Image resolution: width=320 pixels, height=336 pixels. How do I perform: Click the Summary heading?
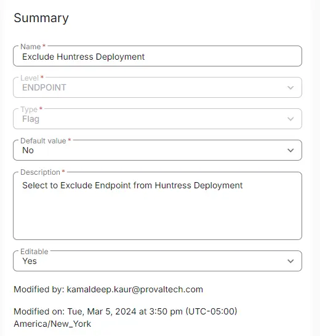(x=41, y=18)
